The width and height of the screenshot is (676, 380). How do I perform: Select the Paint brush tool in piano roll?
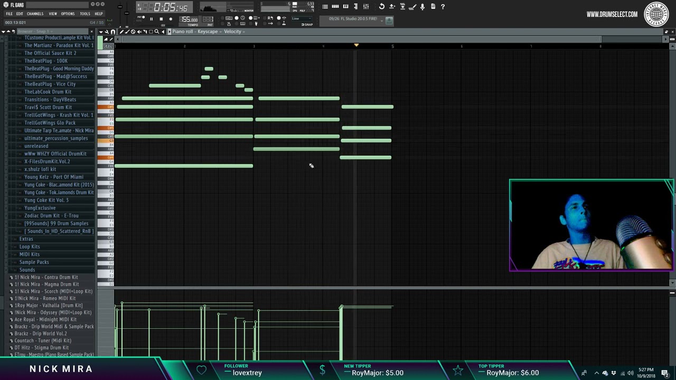[128, 32]
